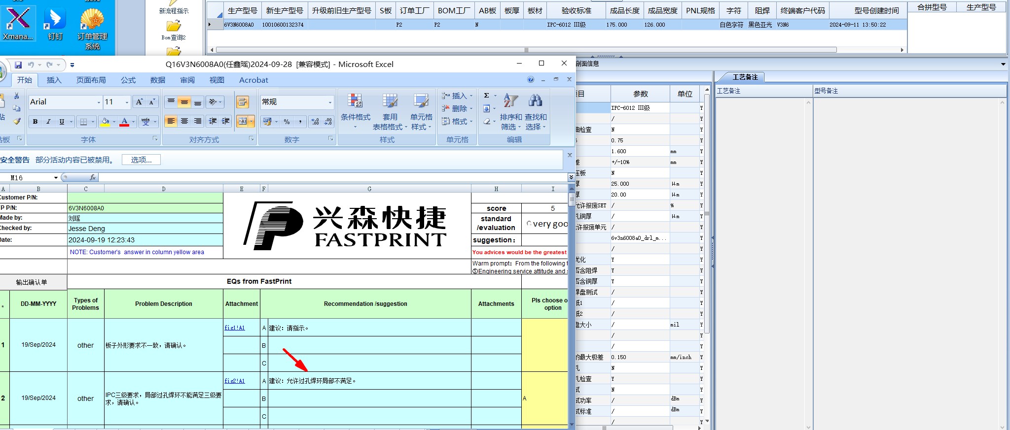
Task: Open the font size 11 dropdown
Action: point(127,102)
